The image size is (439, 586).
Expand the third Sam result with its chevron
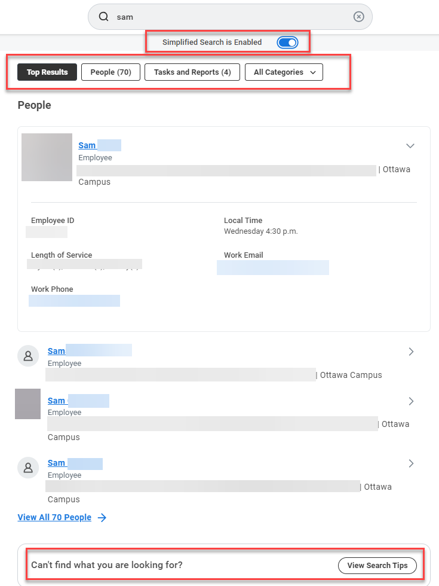[x=411, y=401]
